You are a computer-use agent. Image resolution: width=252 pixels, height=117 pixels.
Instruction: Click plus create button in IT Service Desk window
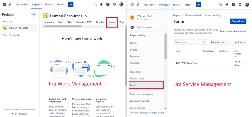click(199, 5)
